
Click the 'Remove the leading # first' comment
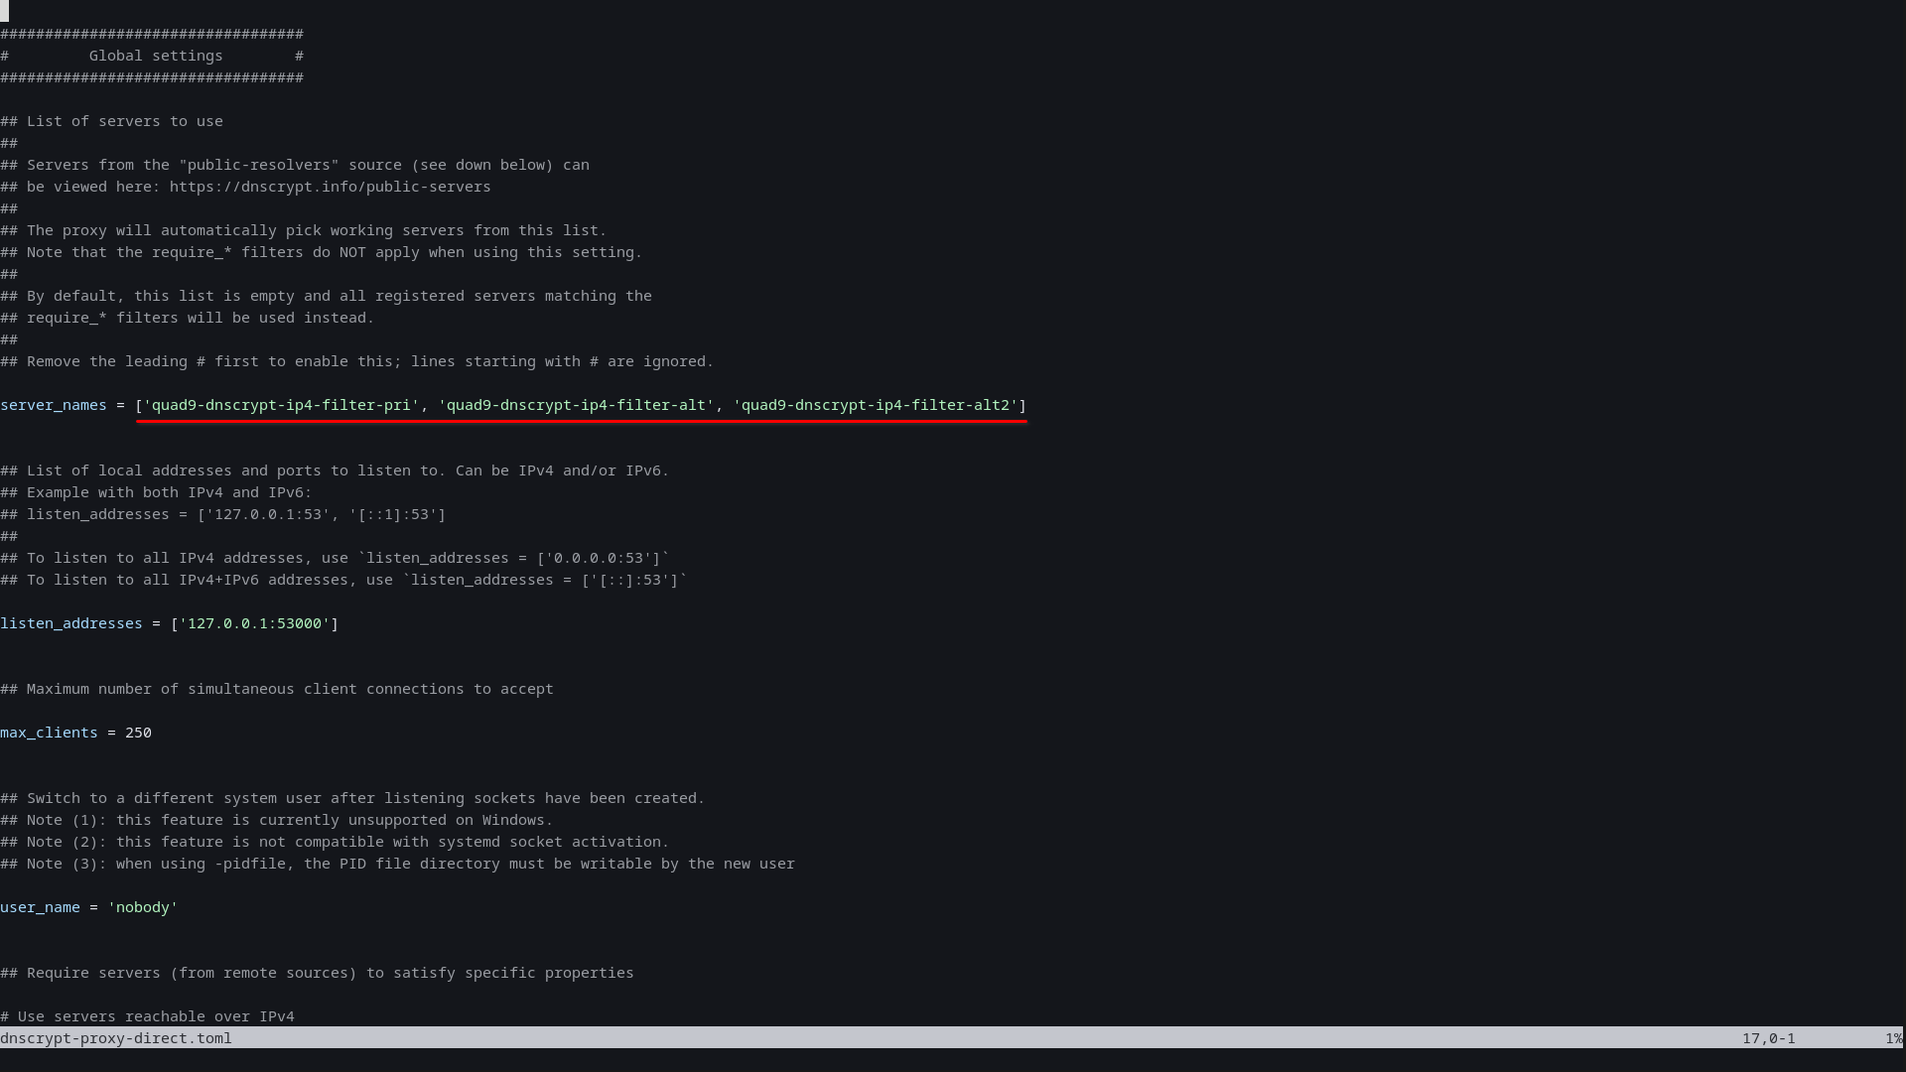click(x=357, y=361)
